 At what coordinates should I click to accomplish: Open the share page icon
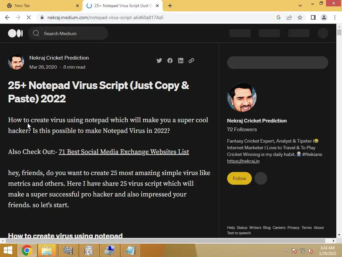289,17
